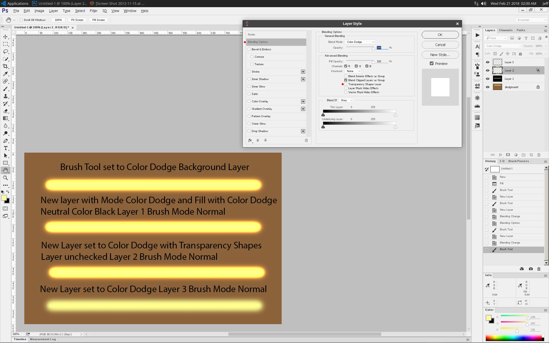Image resolution: width=549 pixels, height=343 pixels.
Task: Open the Blend If Gray dropdown
Action: [346, 100]
